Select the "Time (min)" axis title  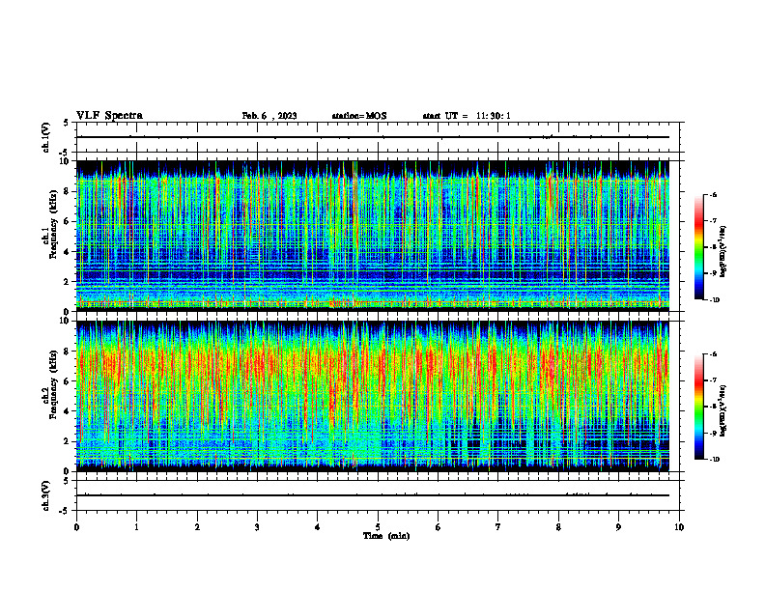coord(386,536)
